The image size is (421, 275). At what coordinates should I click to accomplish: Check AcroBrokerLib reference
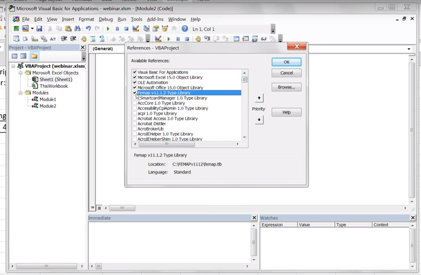tap(135, 129)
